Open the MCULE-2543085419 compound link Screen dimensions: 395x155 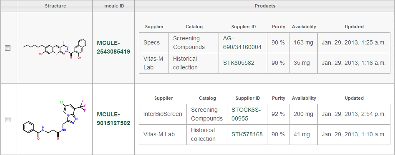point(113,47)
